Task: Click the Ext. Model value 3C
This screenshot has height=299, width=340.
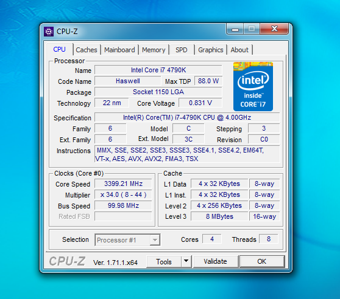Action: pyautogui.click(x=188, y=139)
